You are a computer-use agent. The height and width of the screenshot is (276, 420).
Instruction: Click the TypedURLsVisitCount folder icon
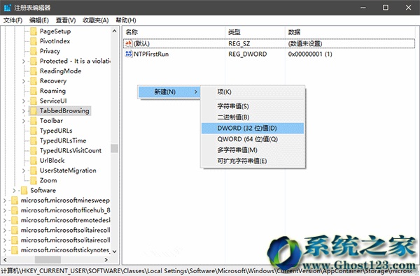[x=34, y=150]
